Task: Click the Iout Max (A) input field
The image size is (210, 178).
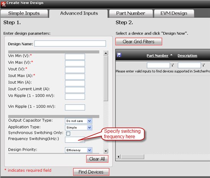Action: [75, 76]
